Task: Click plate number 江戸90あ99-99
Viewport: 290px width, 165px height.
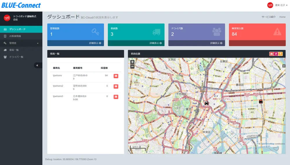Action: (80, 77)
